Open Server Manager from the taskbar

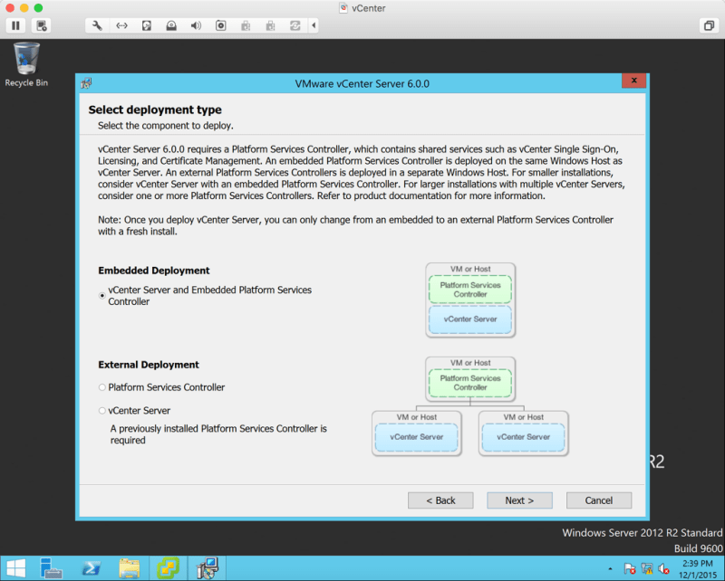pos(51,568)
